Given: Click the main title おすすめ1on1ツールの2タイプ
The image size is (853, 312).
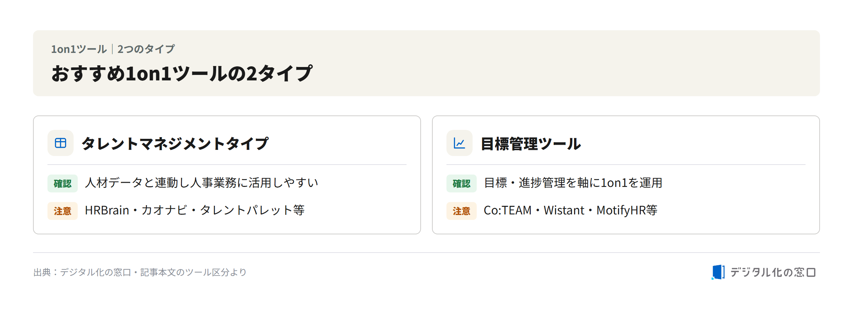Looking at the screenshot, I should [182, 73].
